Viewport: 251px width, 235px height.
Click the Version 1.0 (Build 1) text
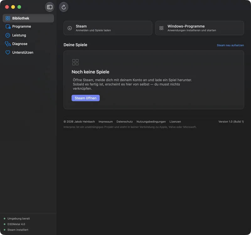point(231,122)
